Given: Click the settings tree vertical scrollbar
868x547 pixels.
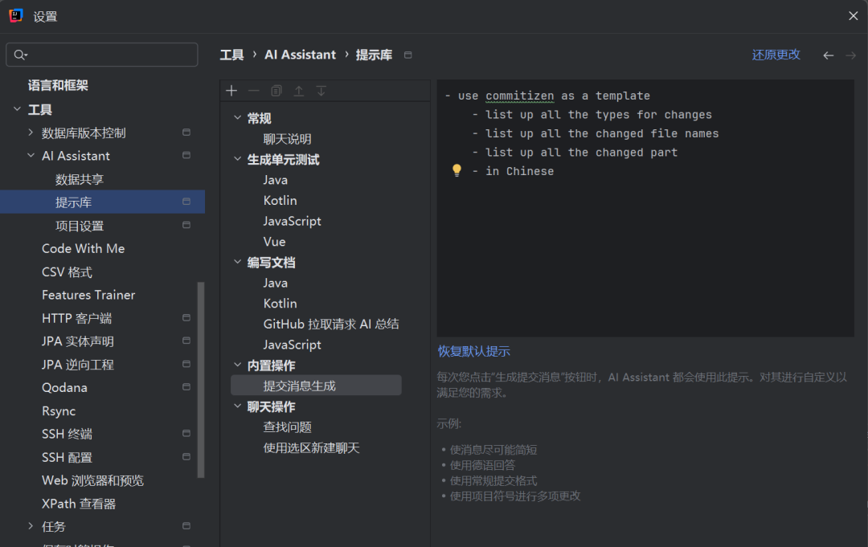Looking at the screenshot, I should (x=201, y=379).
